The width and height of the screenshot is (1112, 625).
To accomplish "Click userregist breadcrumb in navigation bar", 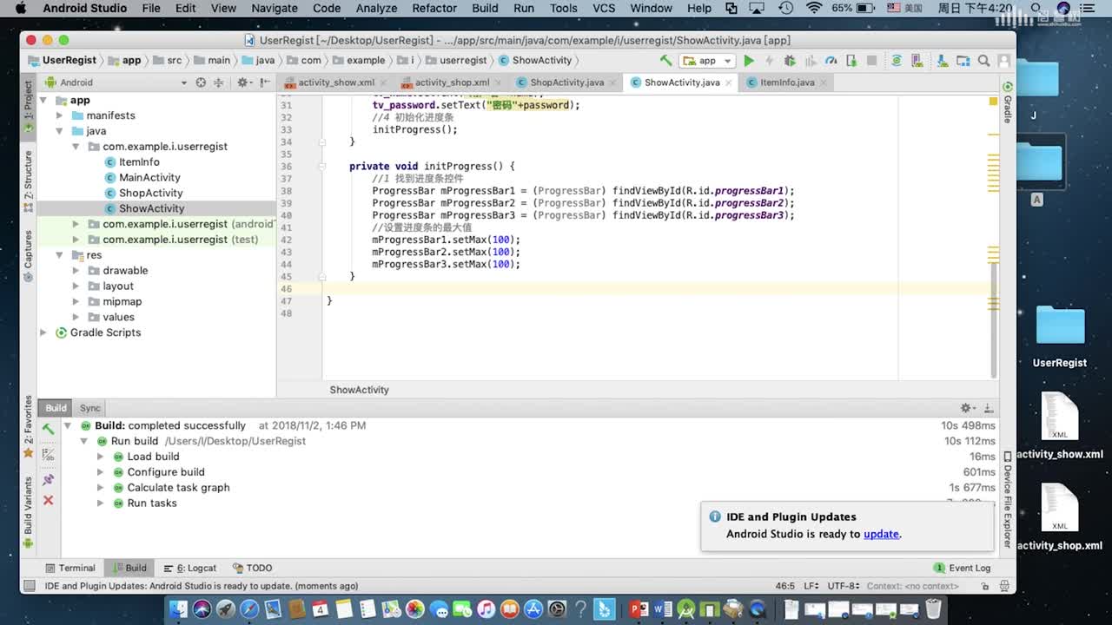I will point(455,61).
